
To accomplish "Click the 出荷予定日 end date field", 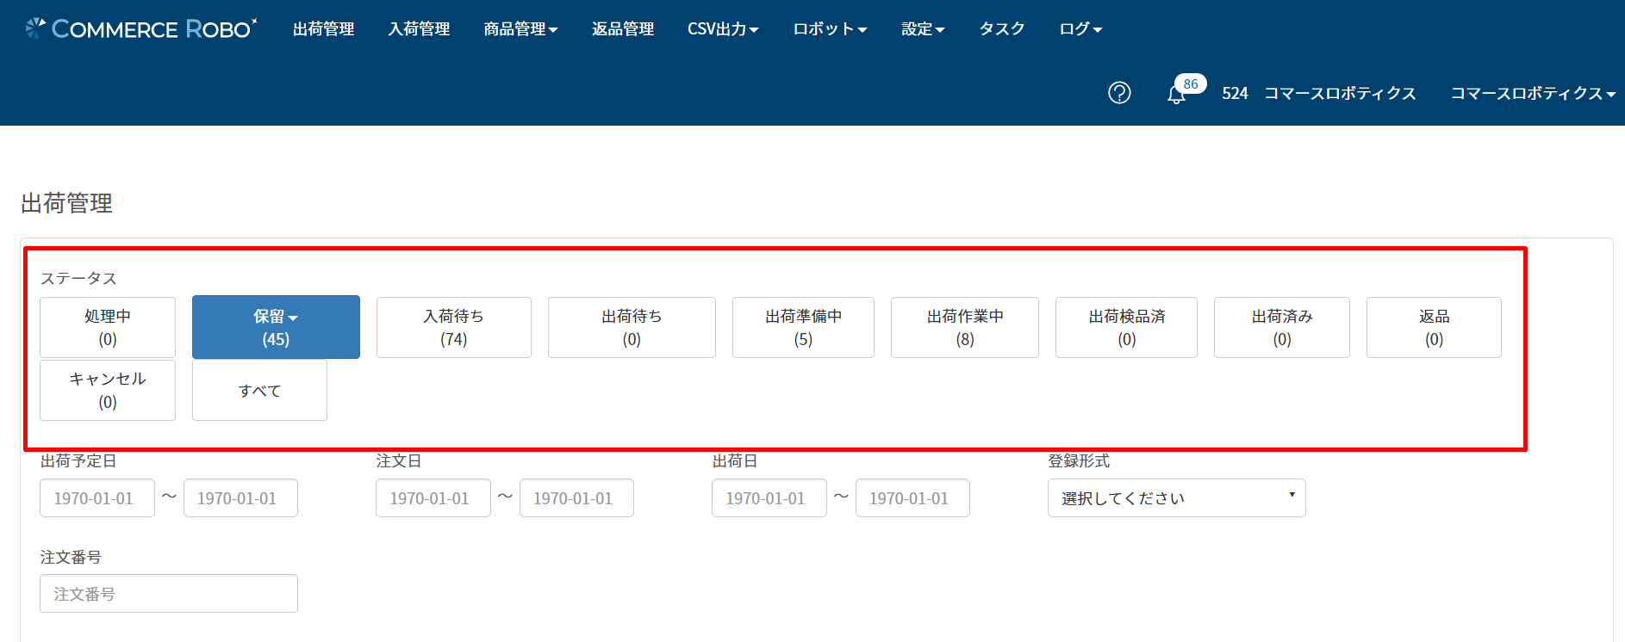I will pyautogui.click(x=240, y=497).
